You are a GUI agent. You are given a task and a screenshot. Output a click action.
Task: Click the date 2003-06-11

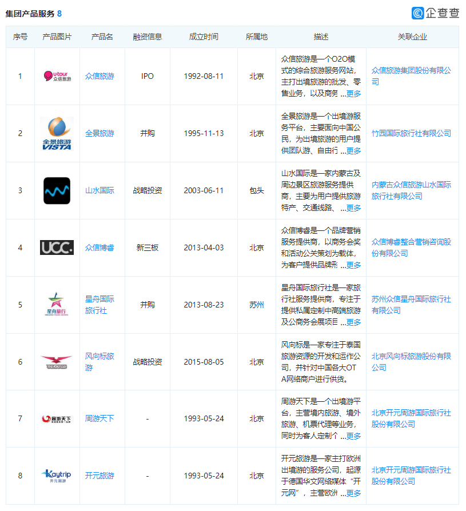coord(204,191)
